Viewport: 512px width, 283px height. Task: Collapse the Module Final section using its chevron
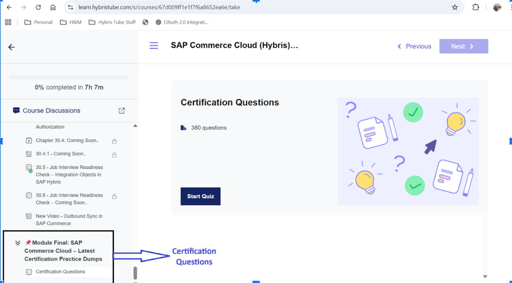pyautogui.click(x=17, y=242)
